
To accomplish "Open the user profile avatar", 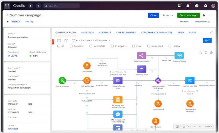I will click(213, 6).
